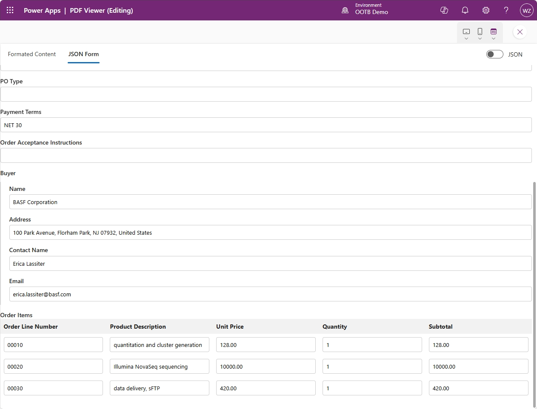Select the phone preview device icon
The image size is (537, 409).
(x=480, y=31)
